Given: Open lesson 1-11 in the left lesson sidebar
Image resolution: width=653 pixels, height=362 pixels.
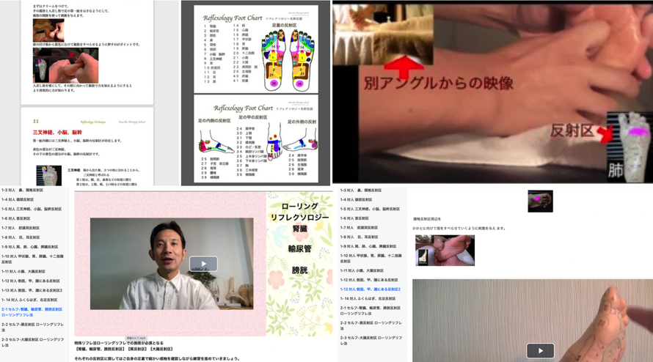Looking at the screenshot, I should click(x=23, y=271).
